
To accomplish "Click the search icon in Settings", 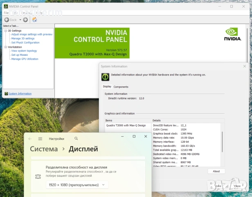I will 76,139.
